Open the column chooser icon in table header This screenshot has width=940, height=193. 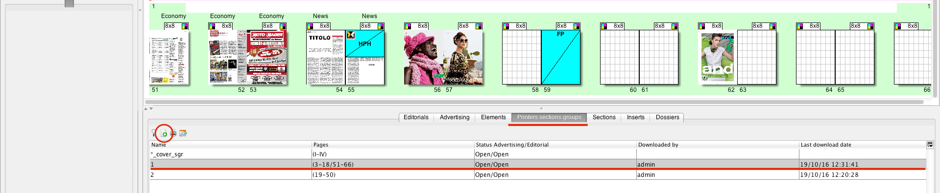(x=930, y=145)
